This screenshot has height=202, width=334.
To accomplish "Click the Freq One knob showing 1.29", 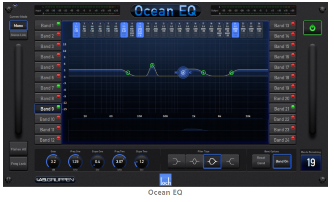I will (74, 162).
